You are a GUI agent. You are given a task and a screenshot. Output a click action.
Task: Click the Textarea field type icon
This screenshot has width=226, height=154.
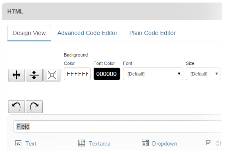click(x=82, y=143)
